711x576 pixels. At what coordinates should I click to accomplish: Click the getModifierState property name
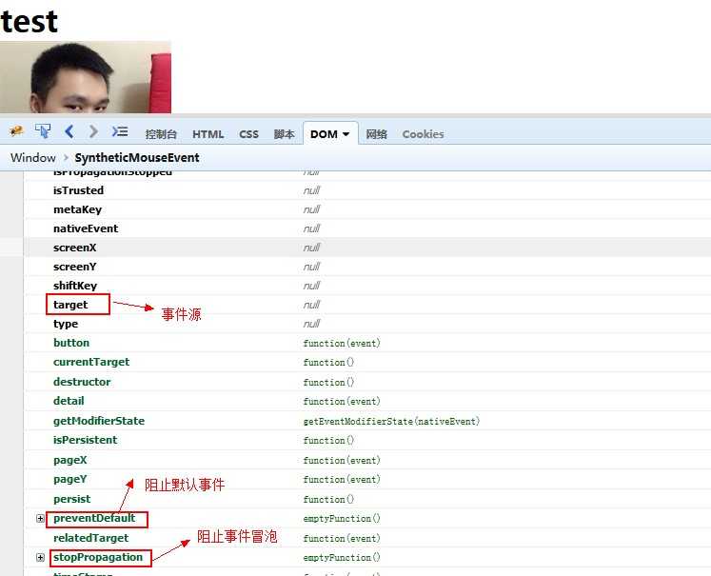tap(99, 421)
